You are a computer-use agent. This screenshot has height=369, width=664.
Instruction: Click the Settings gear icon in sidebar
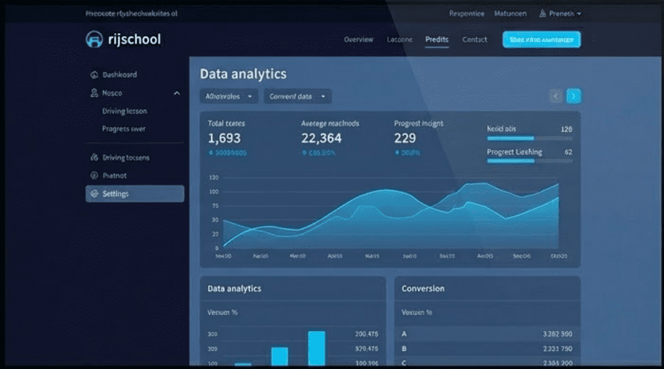[93, 193]
